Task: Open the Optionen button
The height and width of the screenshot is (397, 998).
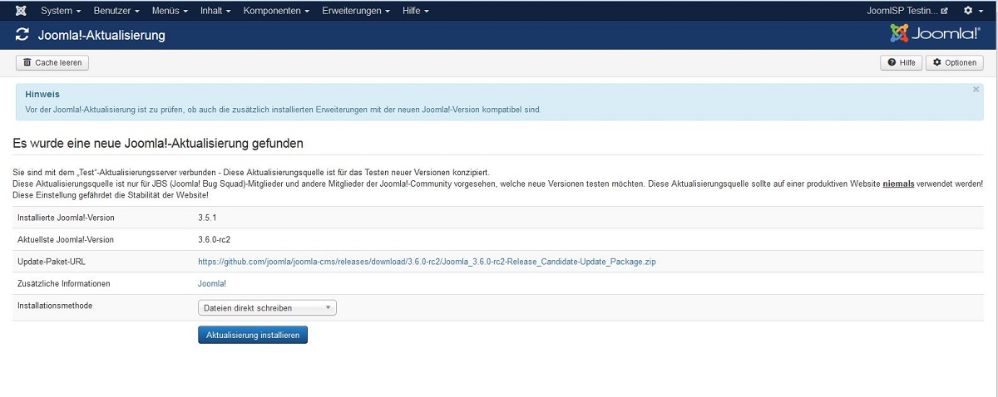Action: (955, 62)
